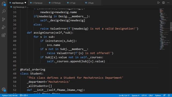Click line number 38
The height and width of the screenshot is (97, 172).
coord(15,33)
